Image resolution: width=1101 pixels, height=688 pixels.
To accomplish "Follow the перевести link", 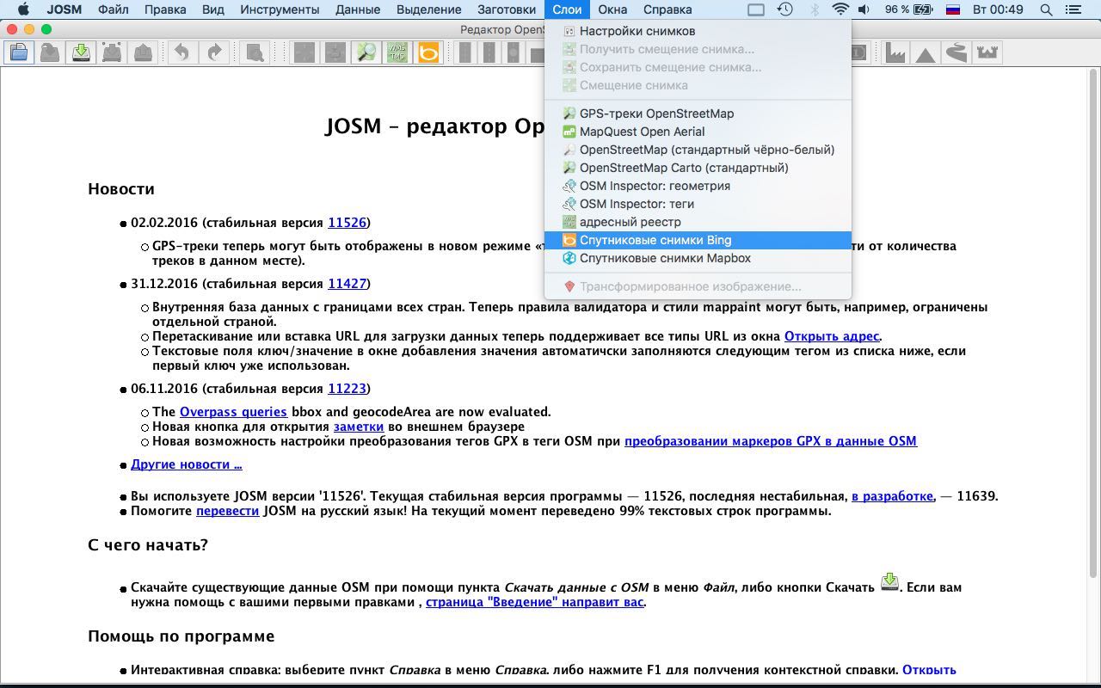I will (228, 510).
